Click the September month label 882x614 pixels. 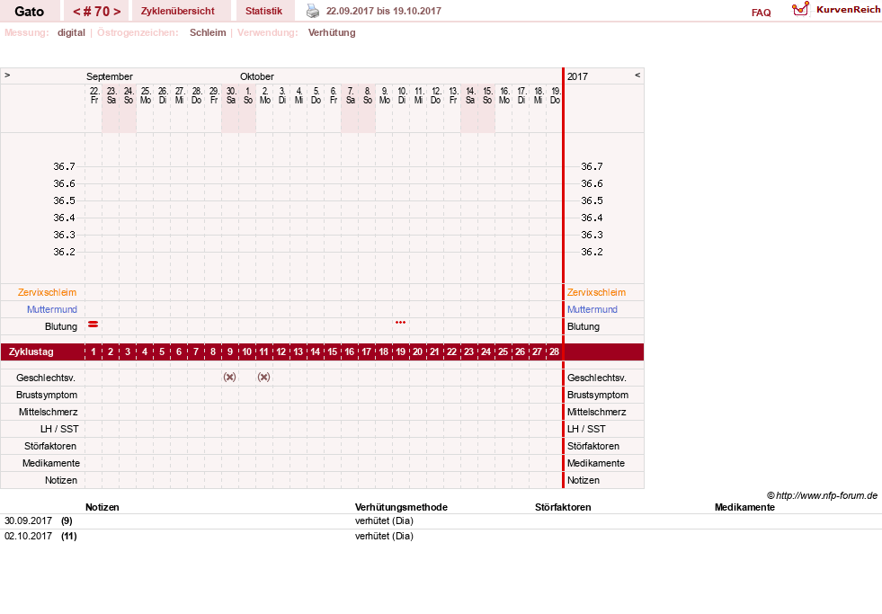coord(110,76)
